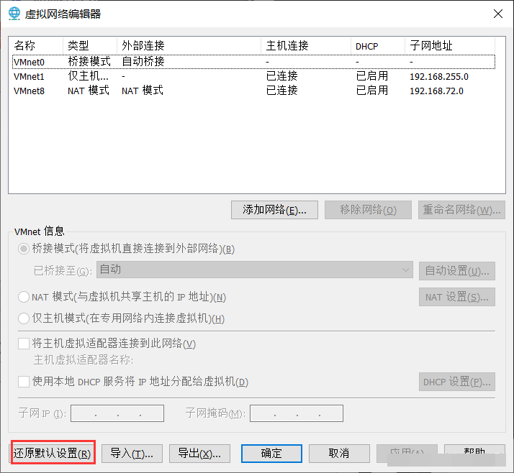Close the 虚拟网络编辑器 dialog

(498, 14)
